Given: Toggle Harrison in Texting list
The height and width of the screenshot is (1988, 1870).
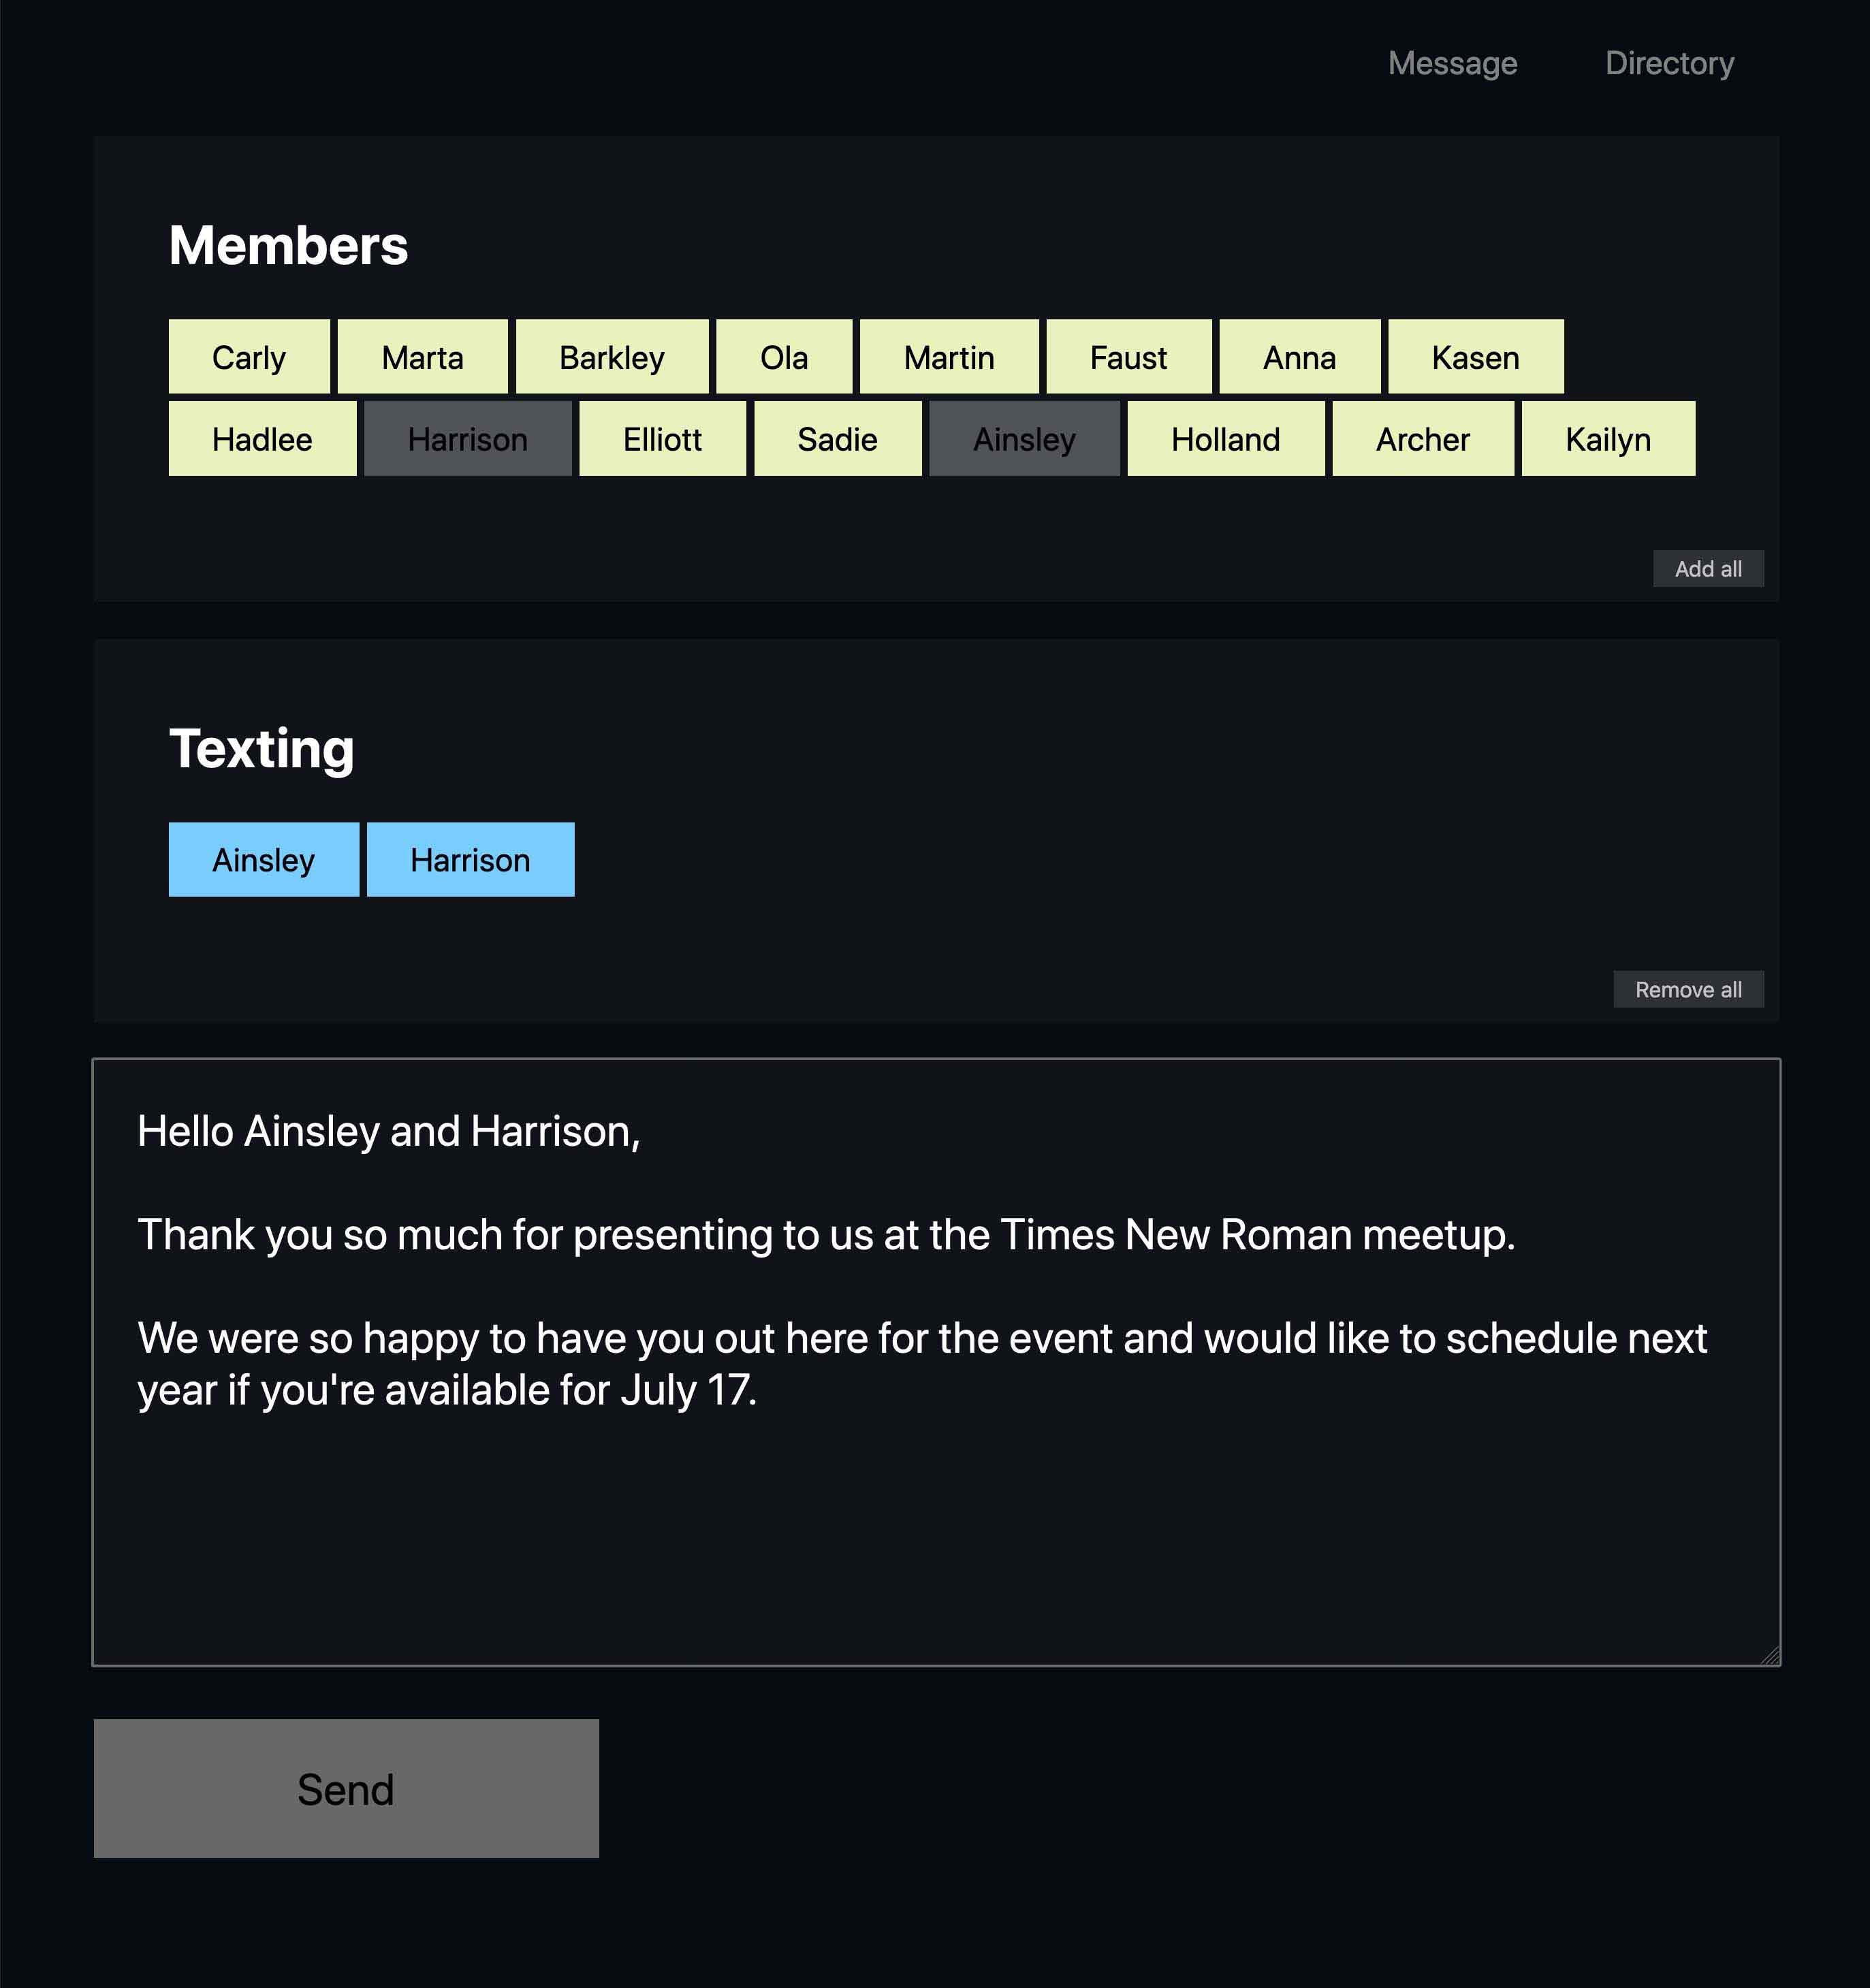Looking at the screenshot, I should [x=469, y=859].
